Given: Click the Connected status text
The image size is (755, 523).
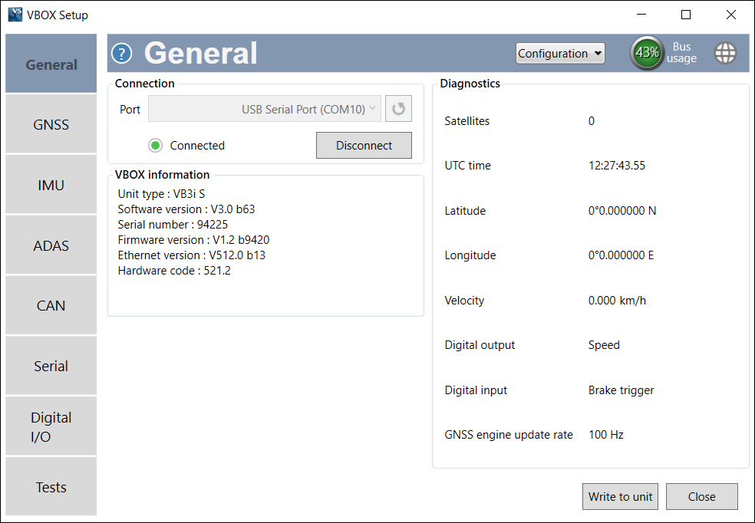Looking at the screenshot, I should tap(197, 145).
